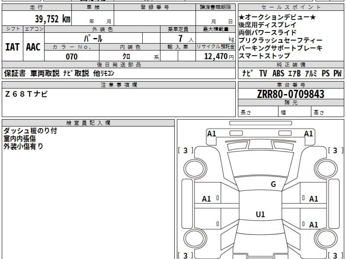The height and width of the screenshot is (259, 346).
Task: Click the 乗車定員 header
Action: (x=178, y=29)
